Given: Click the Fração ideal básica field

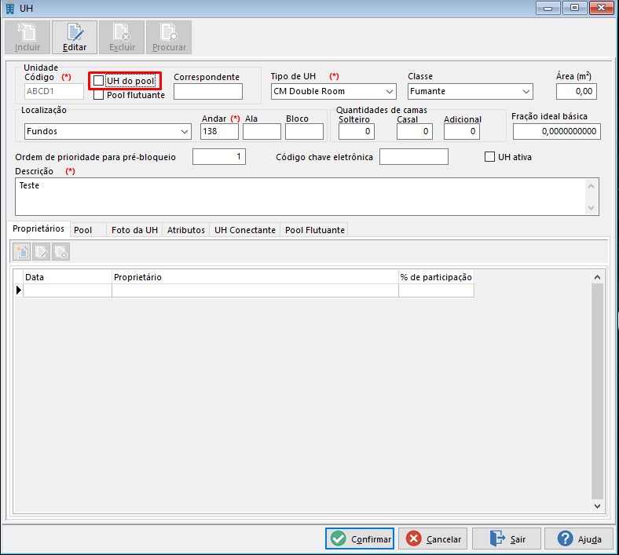Looking at the screenshot, I should (557, 131).
